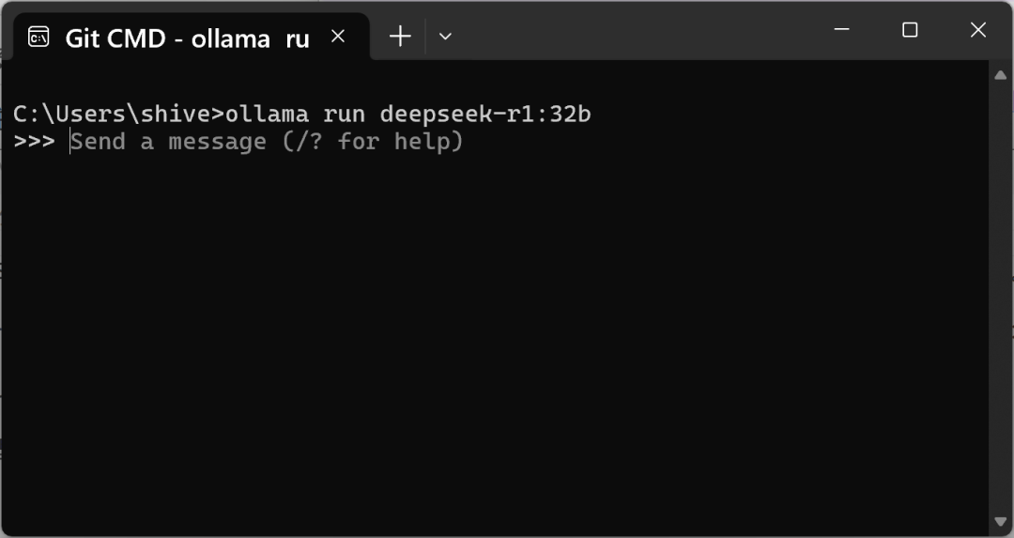This screenshot has width=1014, height=538.
Task: Click the word ollama in the command
Action: point(267,114)
